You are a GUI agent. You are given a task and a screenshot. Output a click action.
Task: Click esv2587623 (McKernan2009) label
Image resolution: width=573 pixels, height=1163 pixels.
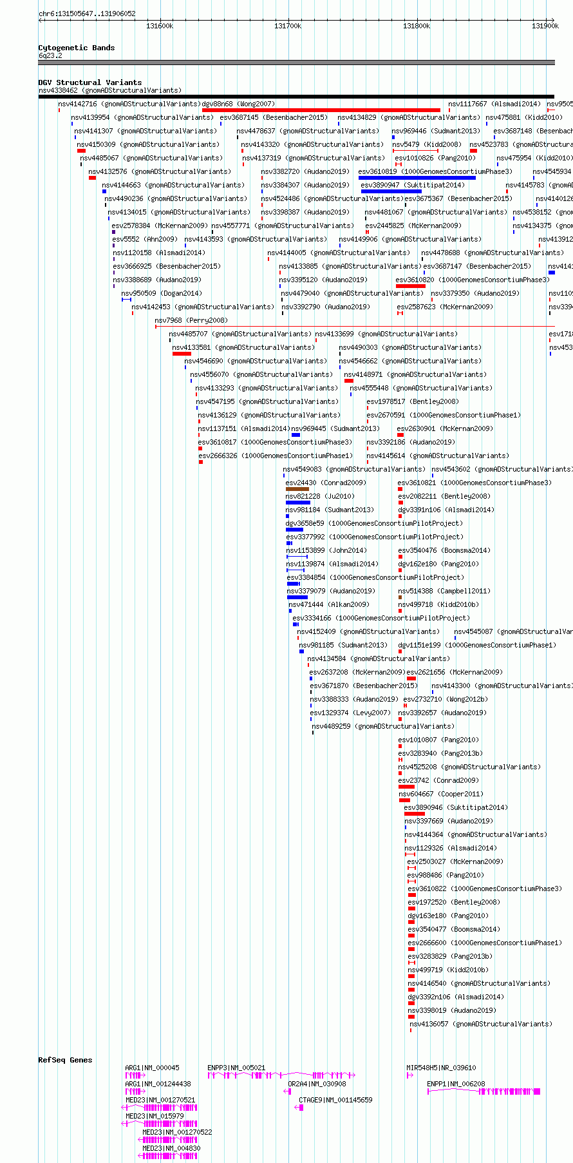pyautogui.click(x=445, y=307)
